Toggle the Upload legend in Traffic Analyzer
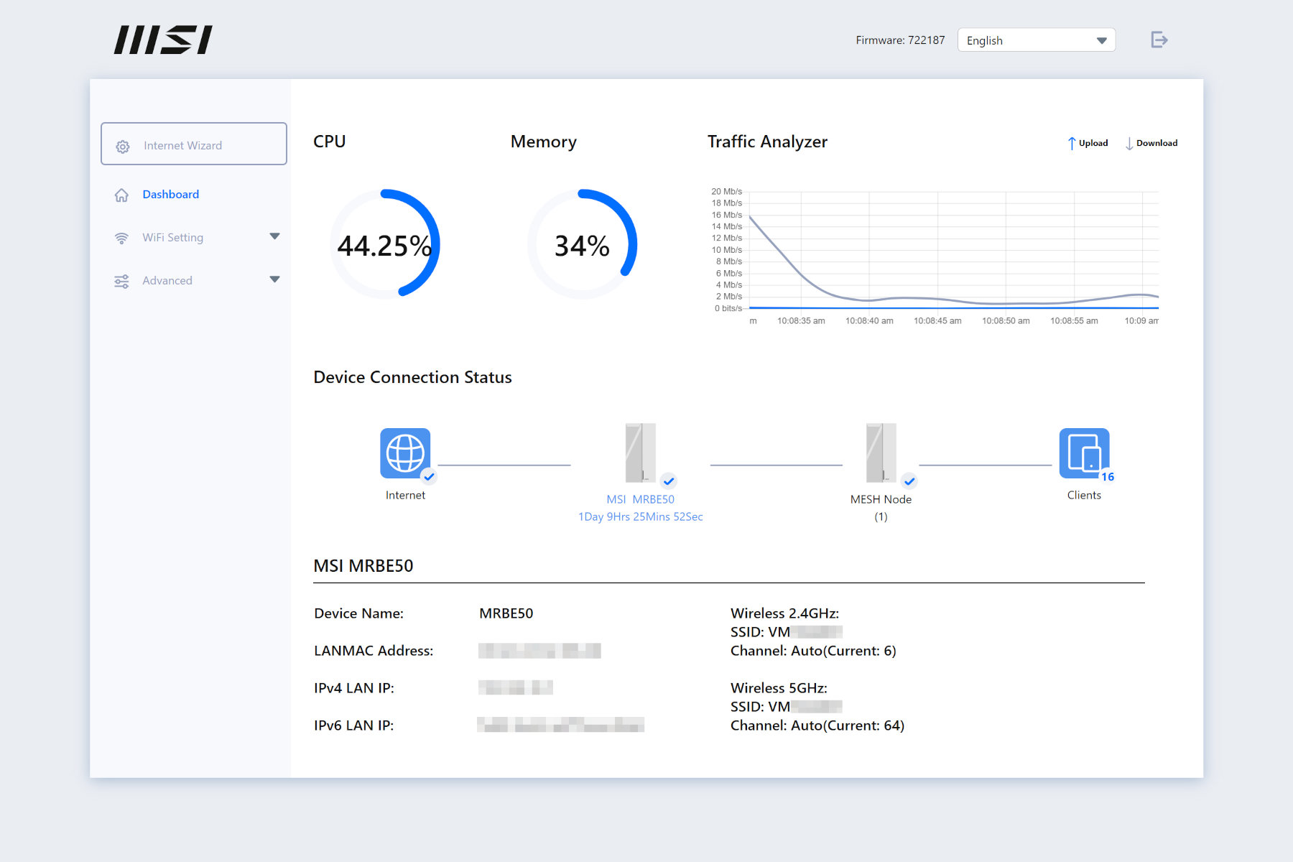 (x=1088, y=143)
